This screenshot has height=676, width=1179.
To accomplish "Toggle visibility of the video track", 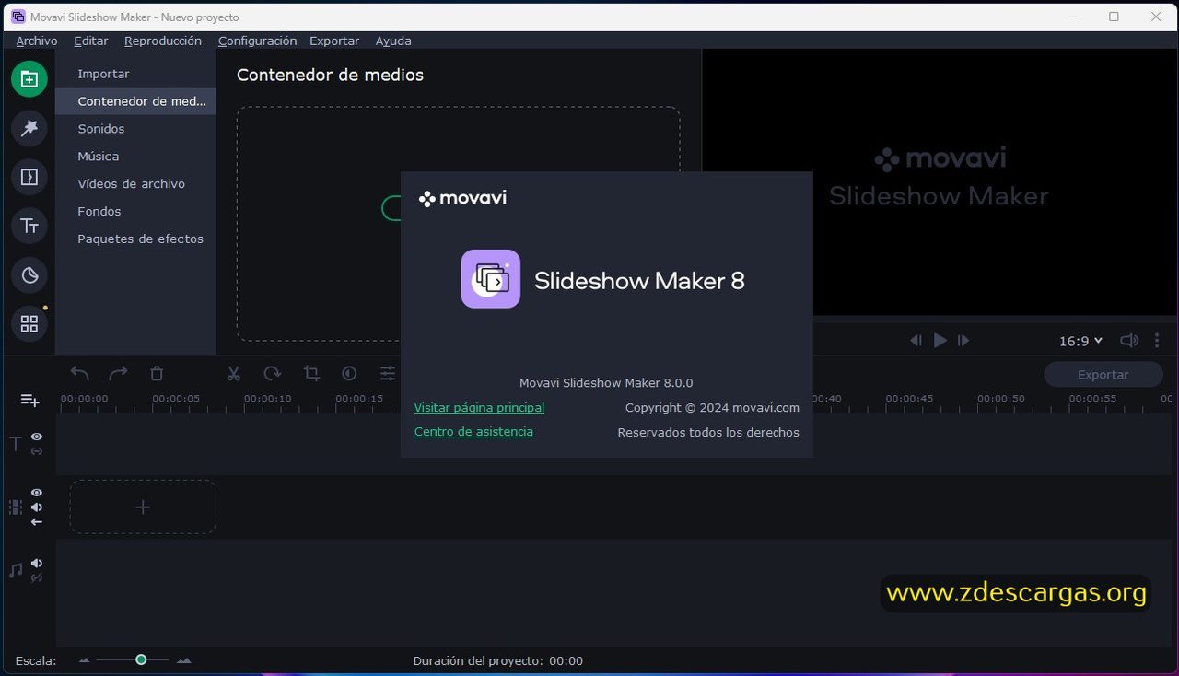I will [x=37, y=493].
